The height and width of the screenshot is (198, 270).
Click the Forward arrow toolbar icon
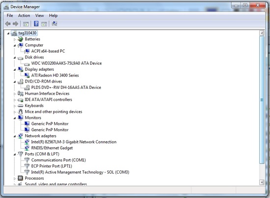tap(16, 24)
